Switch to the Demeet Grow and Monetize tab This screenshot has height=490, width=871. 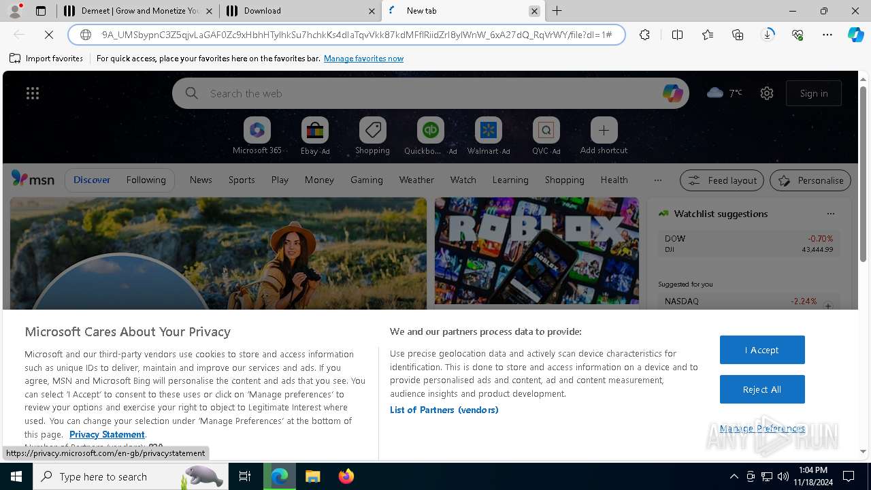(138, 11)
